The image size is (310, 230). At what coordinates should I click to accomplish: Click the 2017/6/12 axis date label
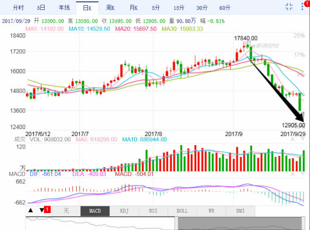tap(38, 134)
